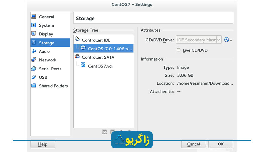Click the USB plug icon
Viewport: 264px width, 152px height.
coord(34,77)
